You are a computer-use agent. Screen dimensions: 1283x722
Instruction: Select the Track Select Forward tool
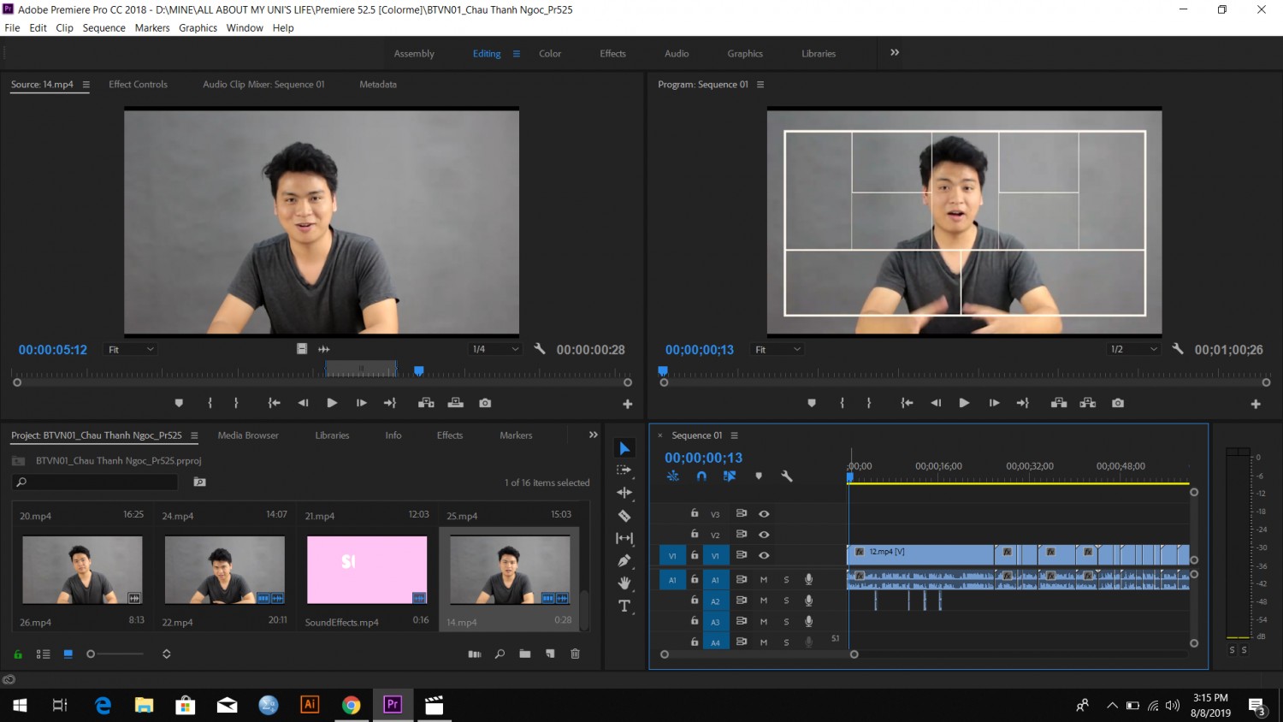click(x=624, y=470)
